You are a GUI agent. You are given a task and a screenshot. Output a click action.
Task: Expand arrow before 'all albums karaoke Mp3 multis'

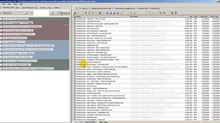coord(90,8)
